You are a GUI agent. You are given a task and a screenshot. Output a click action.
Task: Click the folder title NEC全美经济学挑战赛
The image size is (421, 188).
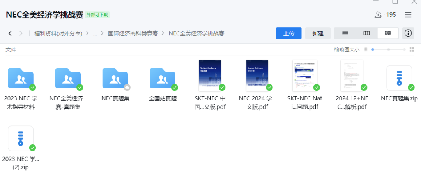point(44,15)
